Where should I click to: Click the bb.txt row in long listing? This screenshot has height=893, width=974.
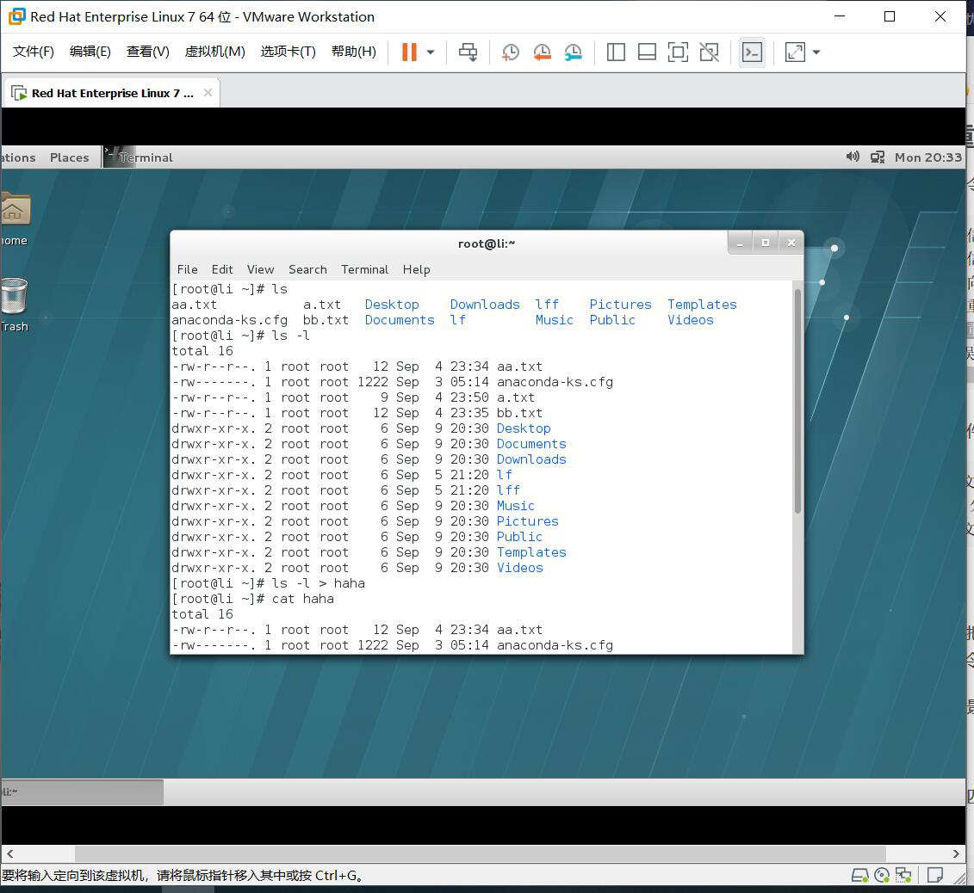point(357,413)
